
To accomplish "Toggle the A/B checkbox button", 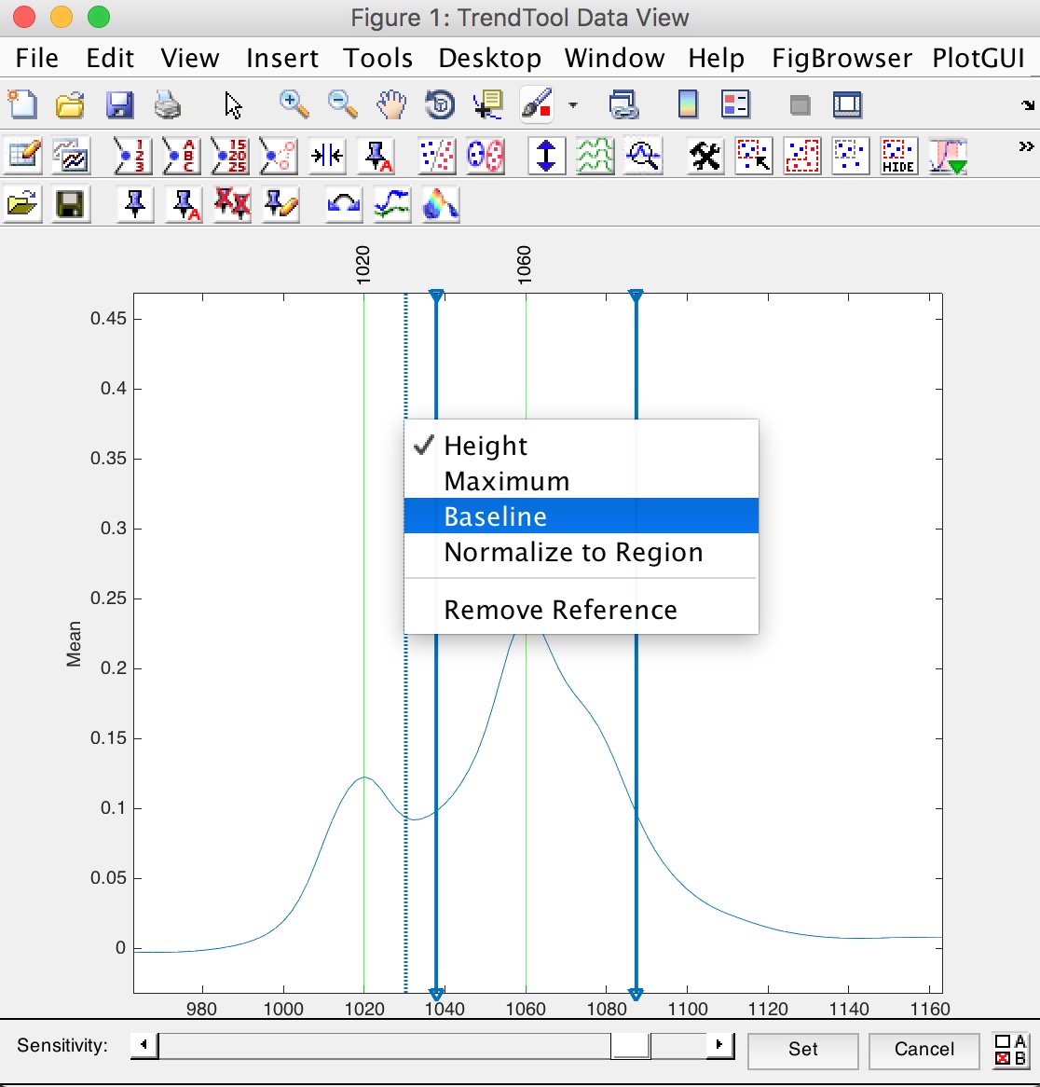I will click(1010, 1050).
